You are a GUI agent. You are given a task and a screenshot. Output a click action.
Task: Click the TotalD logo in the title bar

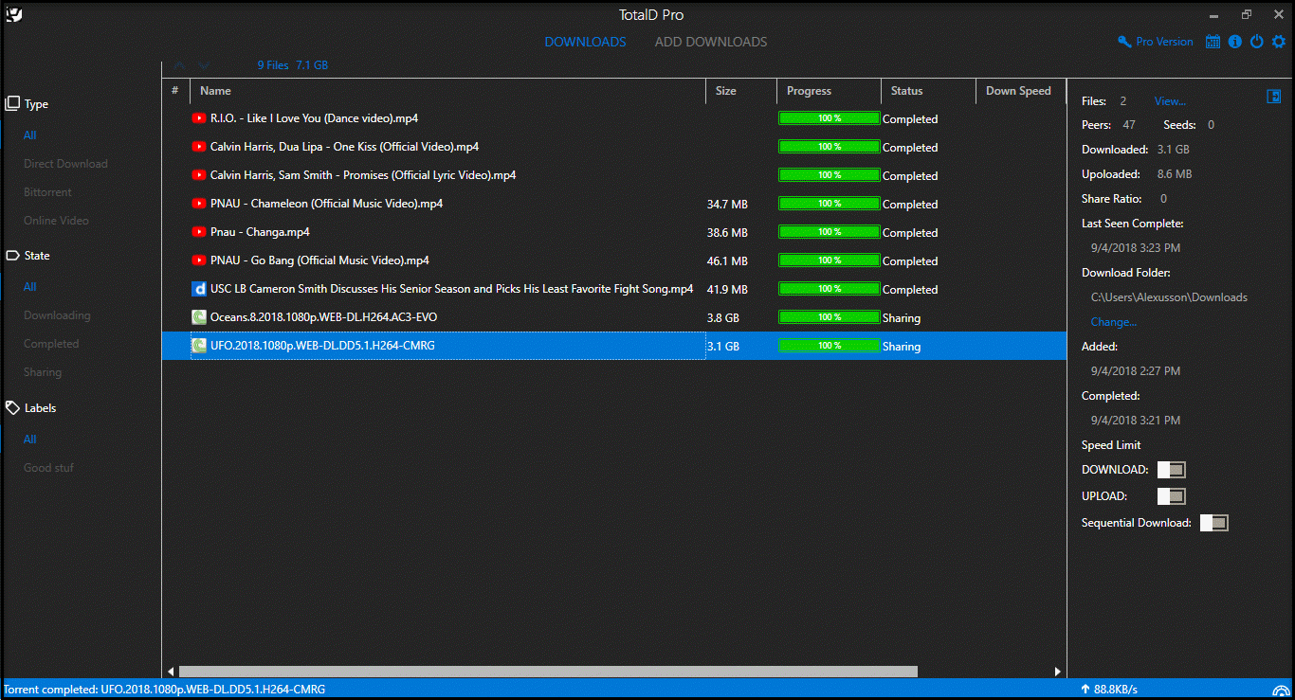click(13, 14)
